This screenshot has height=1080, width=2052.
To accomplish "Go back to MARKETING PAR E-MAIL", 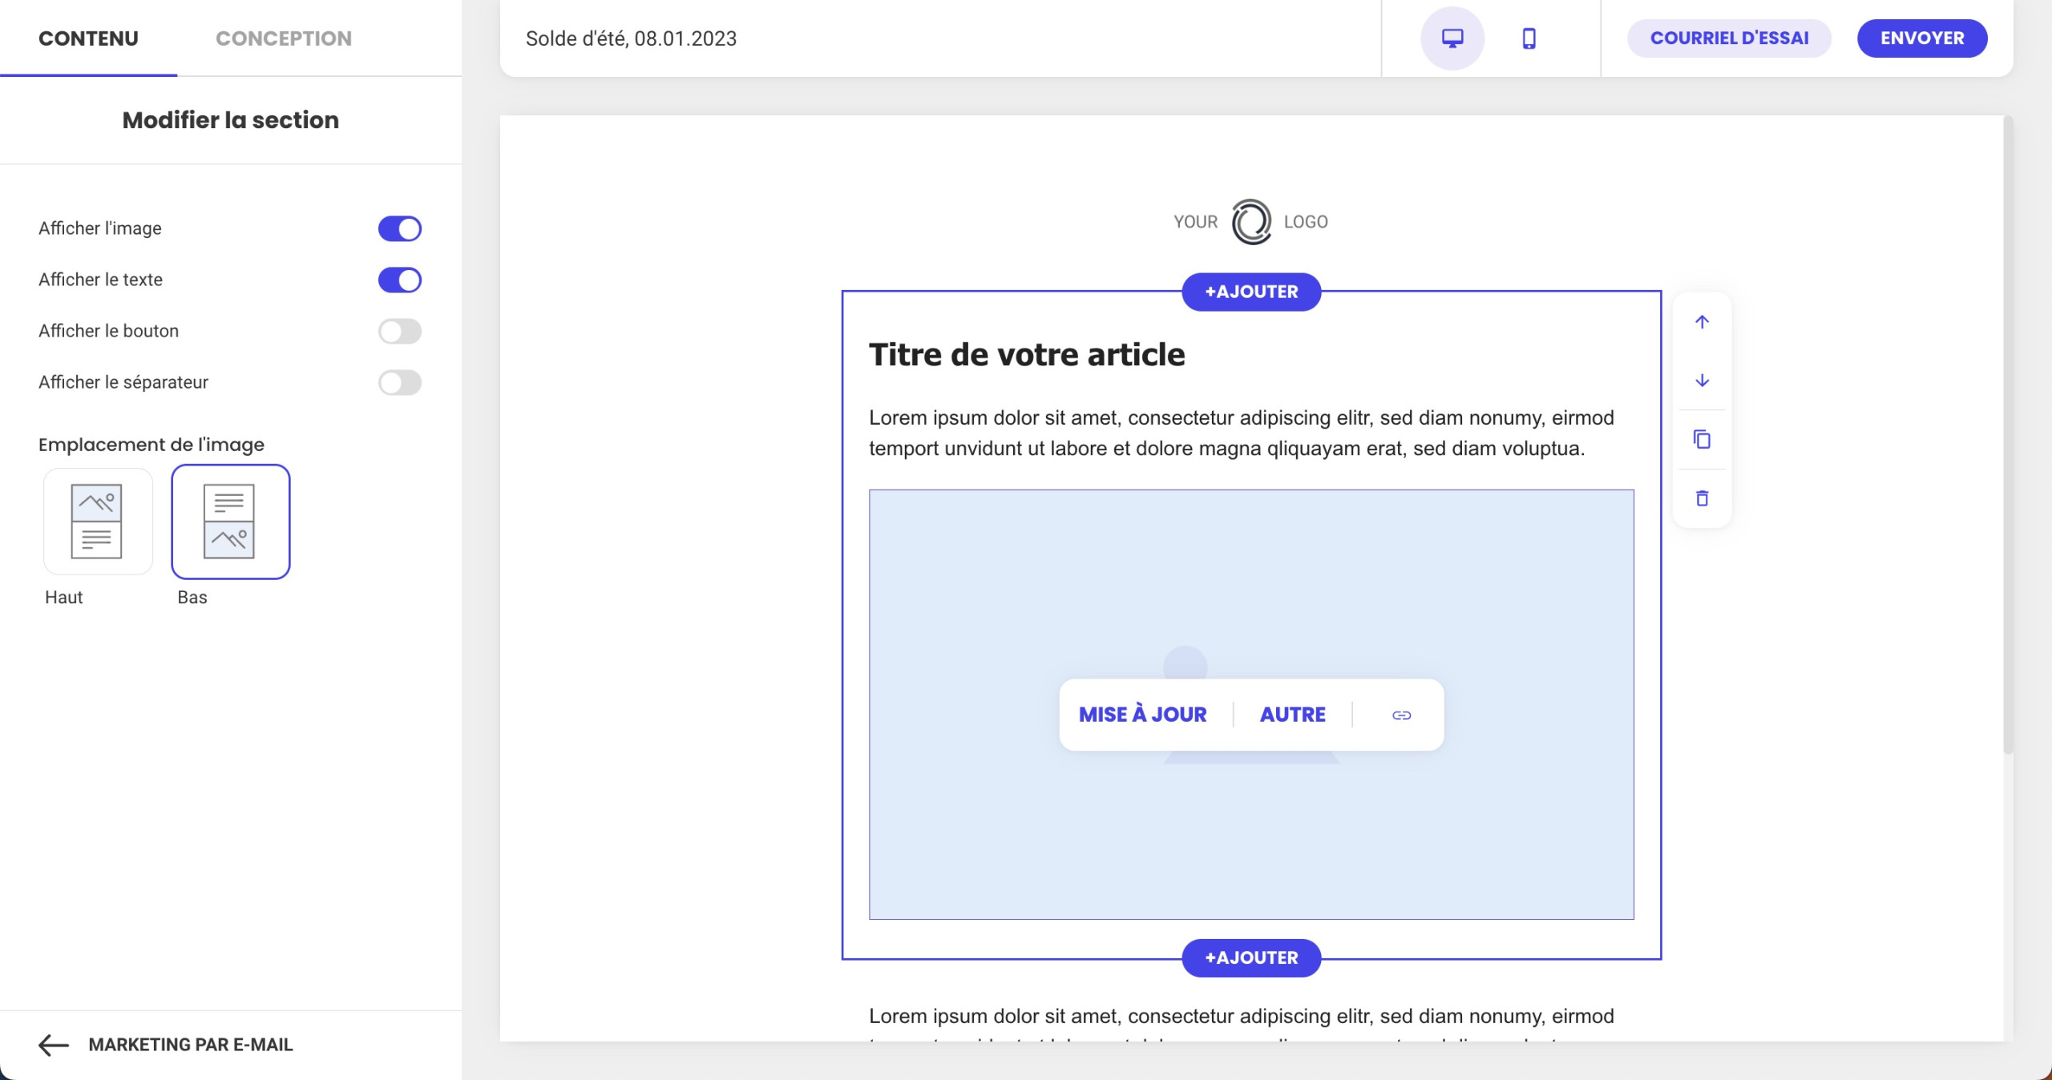I will [191, 1045].
